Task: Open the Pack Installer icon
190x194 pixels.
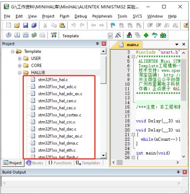Action: coord(163,35)
